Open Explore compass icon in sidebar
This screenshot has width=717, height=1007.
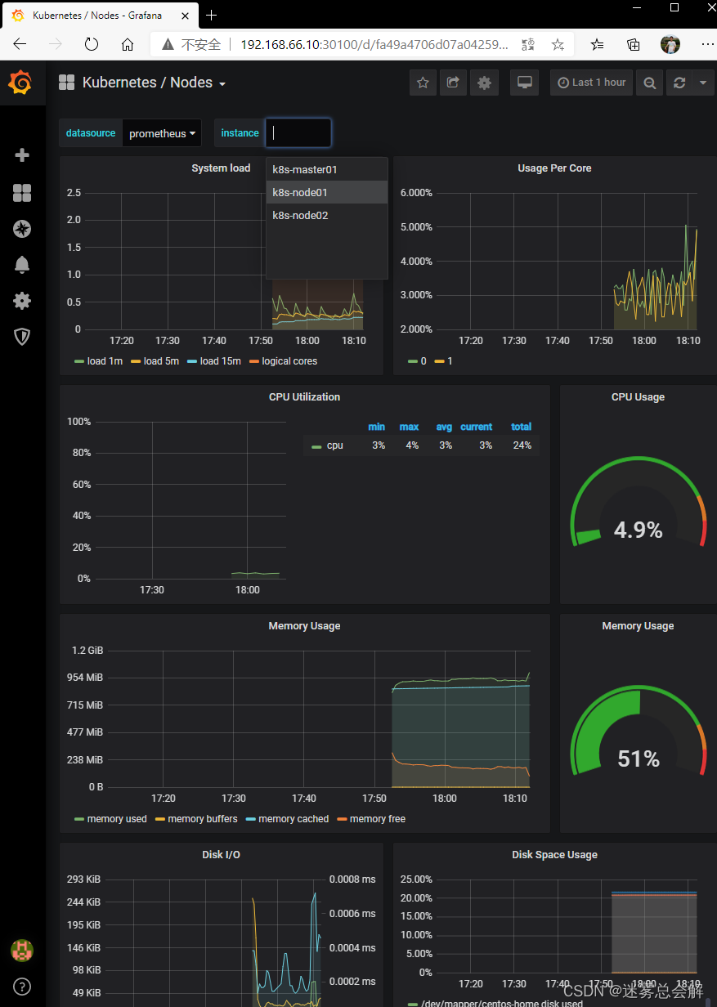tap(22, 229)
